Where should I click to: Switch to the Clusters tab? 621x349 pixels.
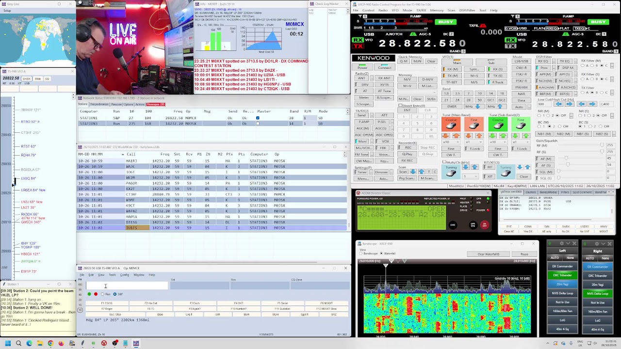pos(531,192)
